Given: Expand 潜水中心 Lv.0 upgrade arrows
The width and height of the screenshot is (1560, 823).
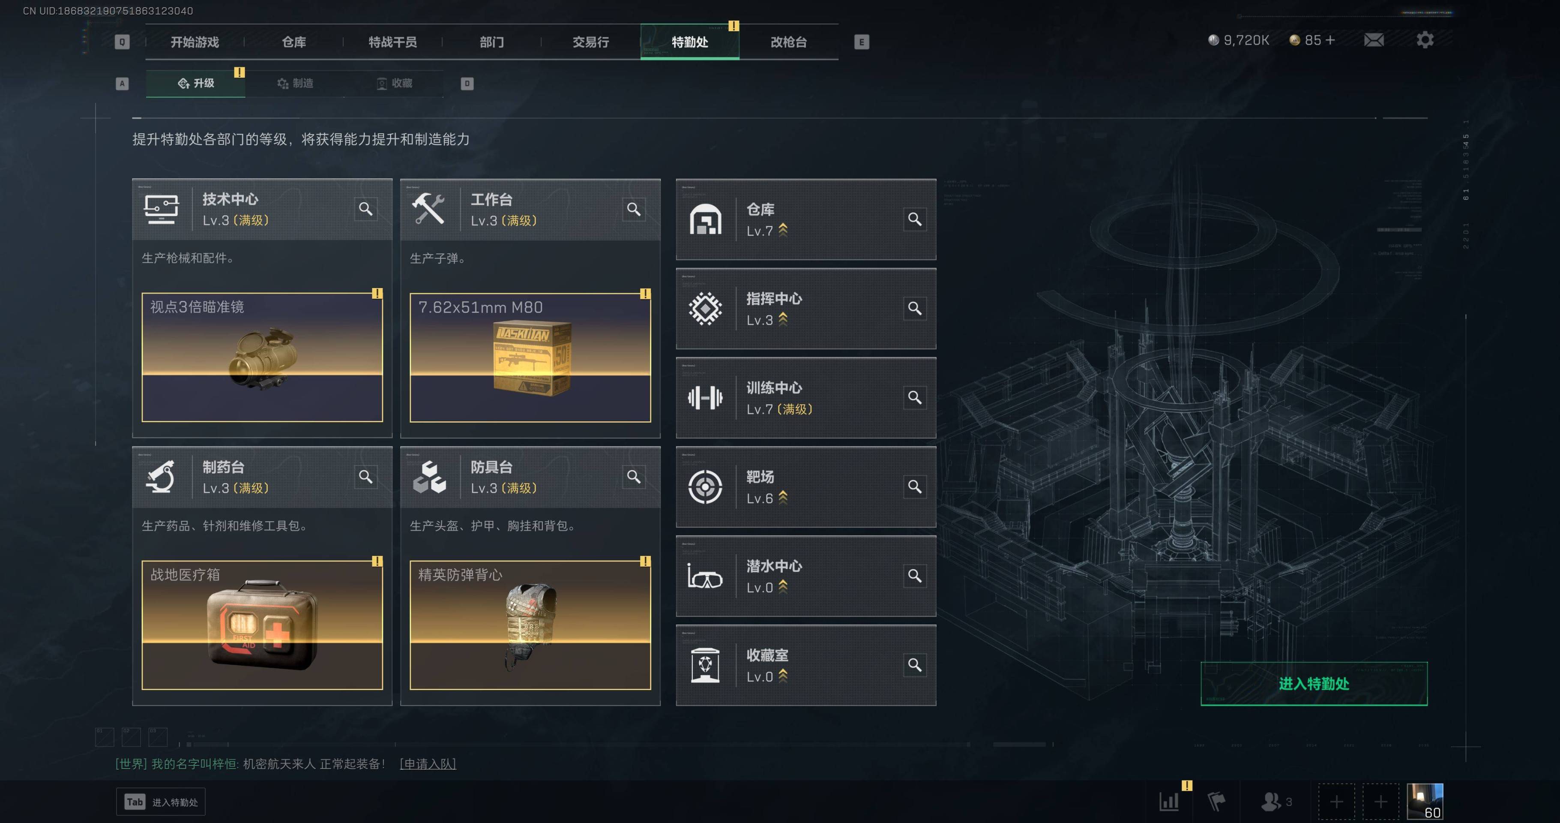Looking at the screenshot, I should tap(783, 586).
